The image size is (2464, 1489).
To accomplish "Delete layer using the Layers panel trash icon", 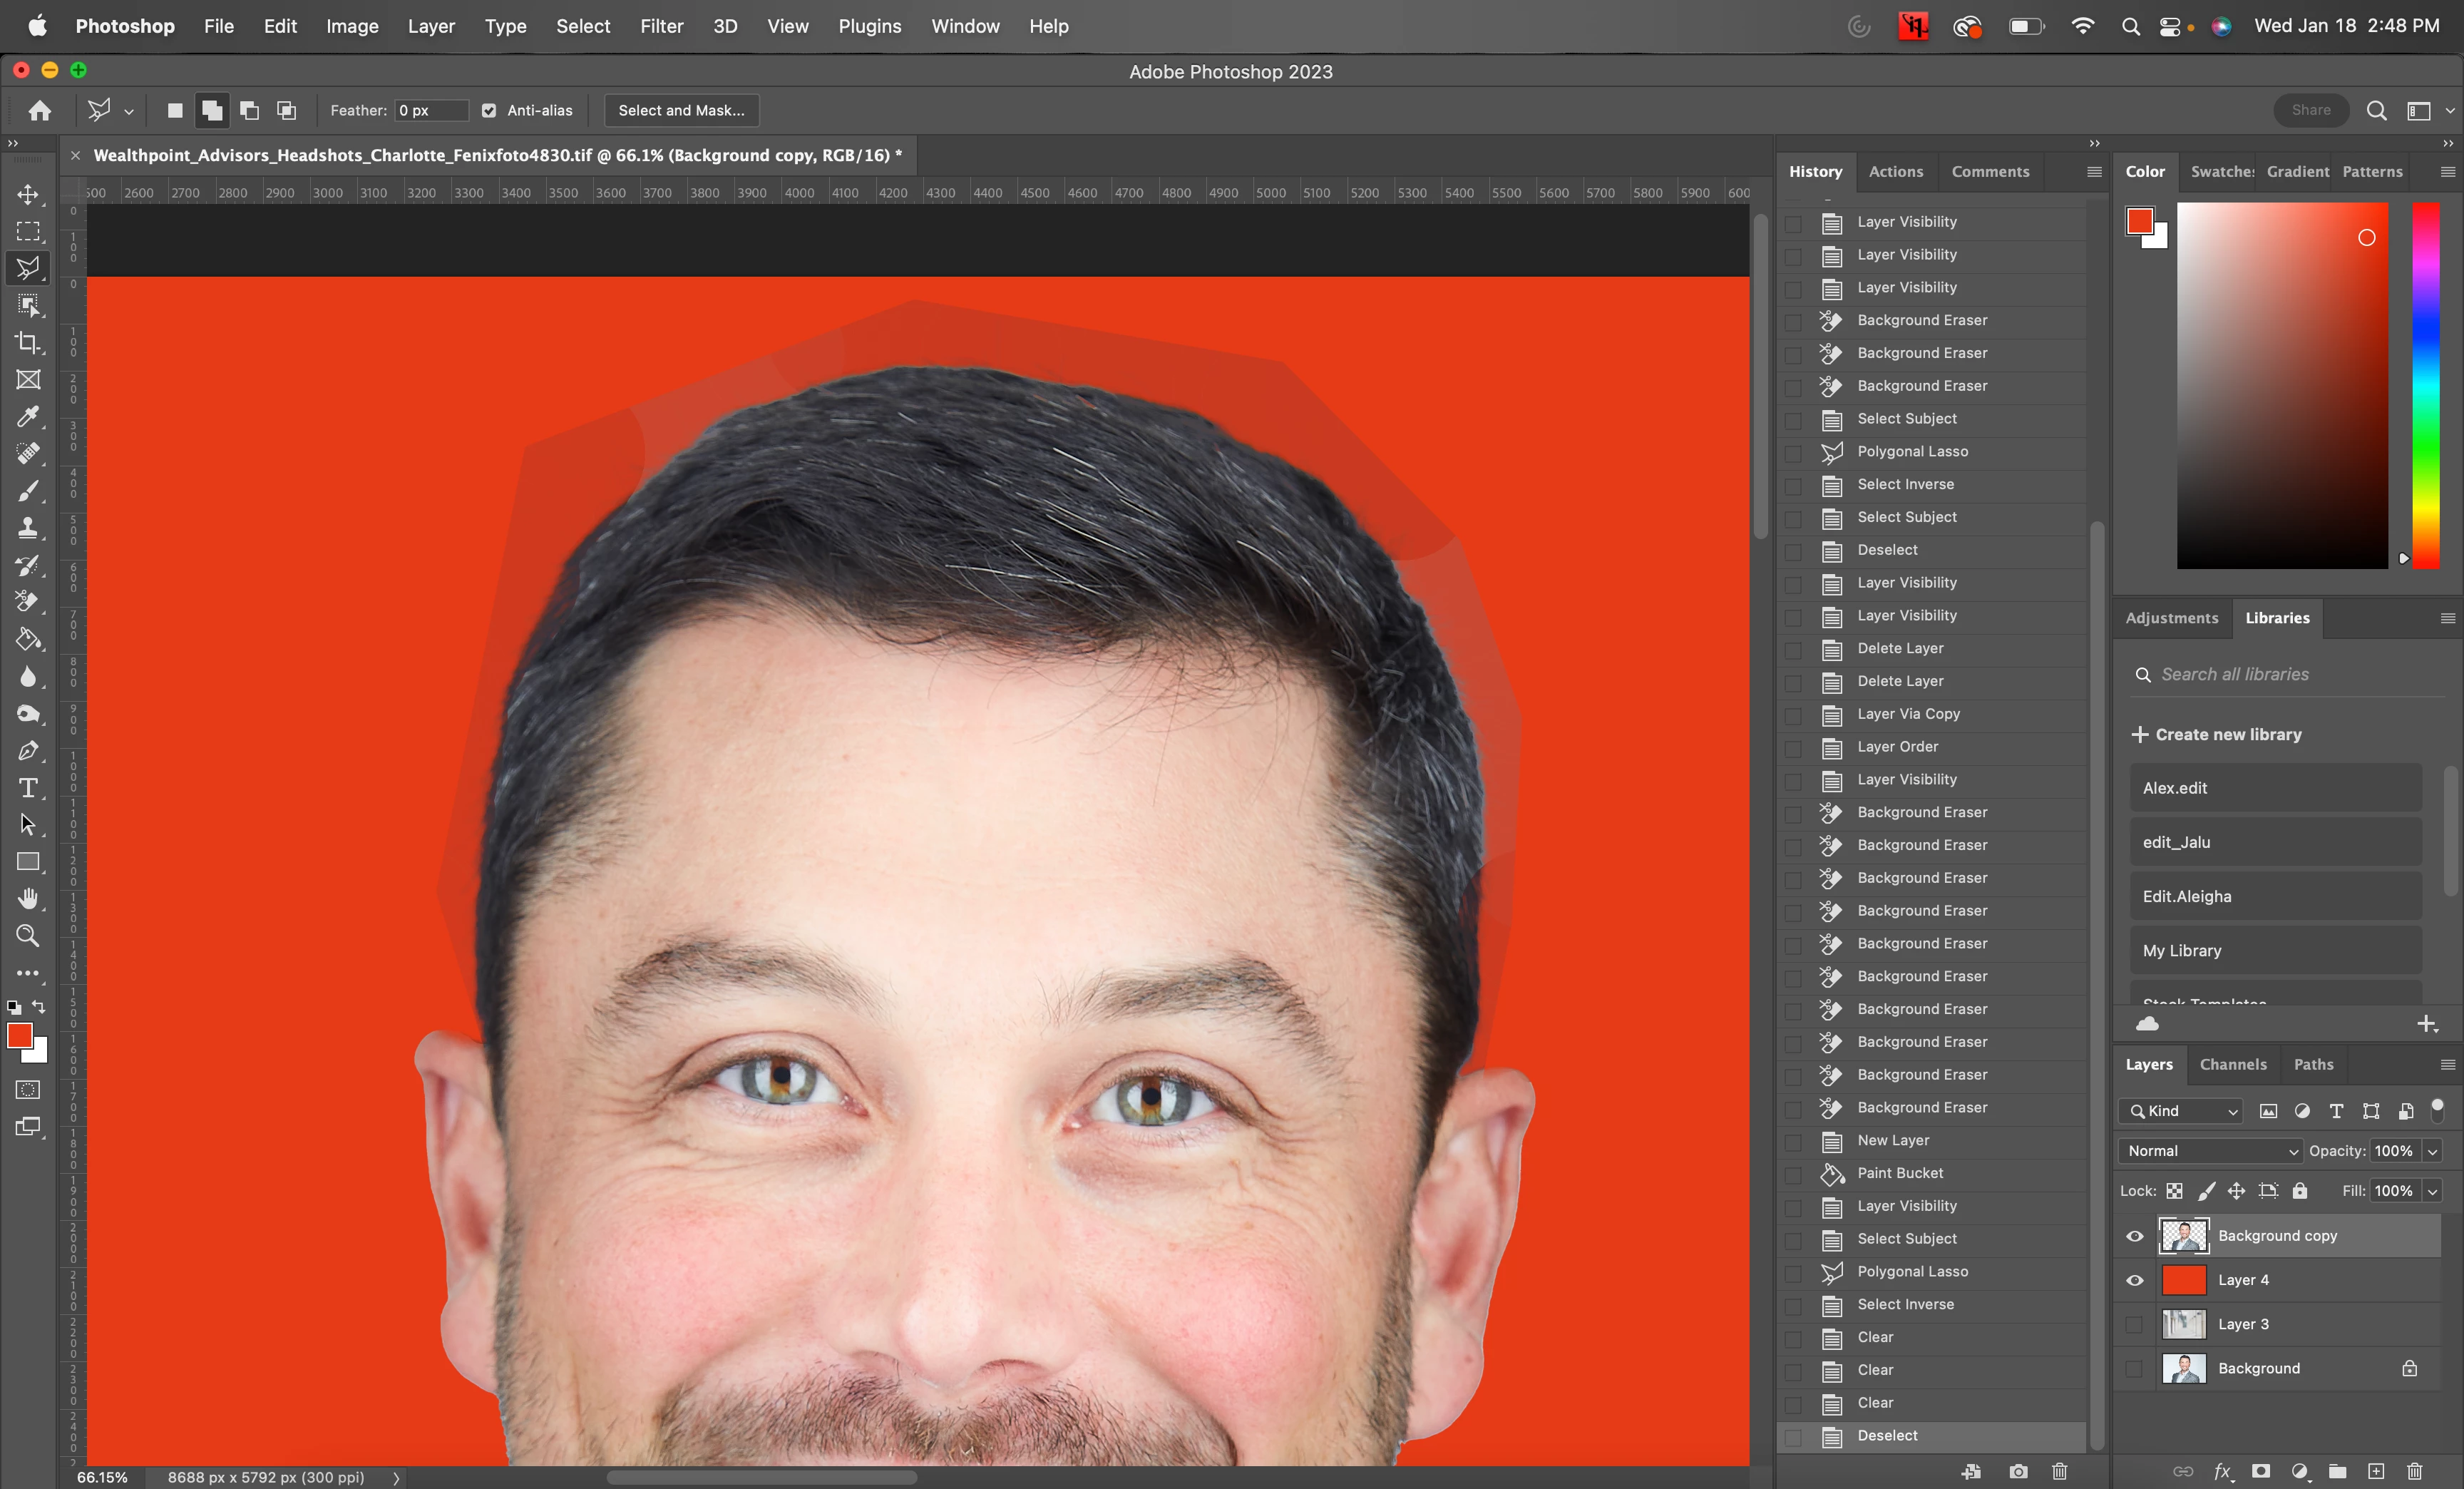I will point(2415,1471).
